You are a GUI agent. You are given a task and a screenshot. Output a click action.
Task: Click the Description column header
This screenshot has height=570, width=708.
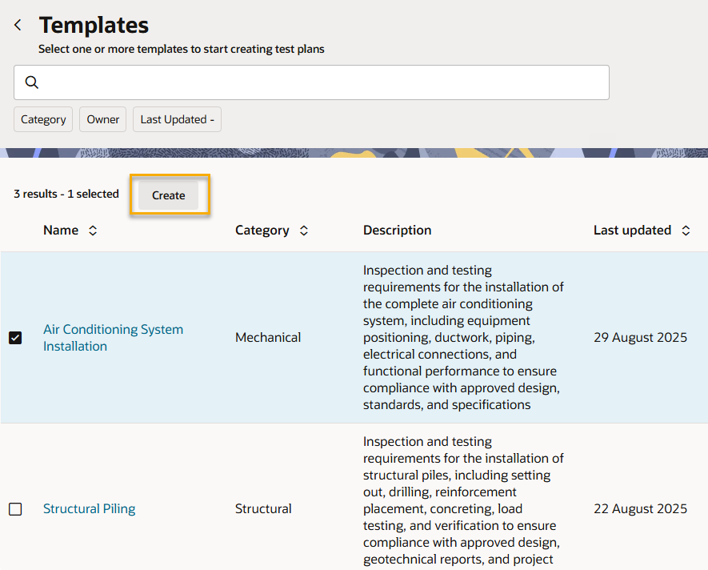(x=397, y=231)
